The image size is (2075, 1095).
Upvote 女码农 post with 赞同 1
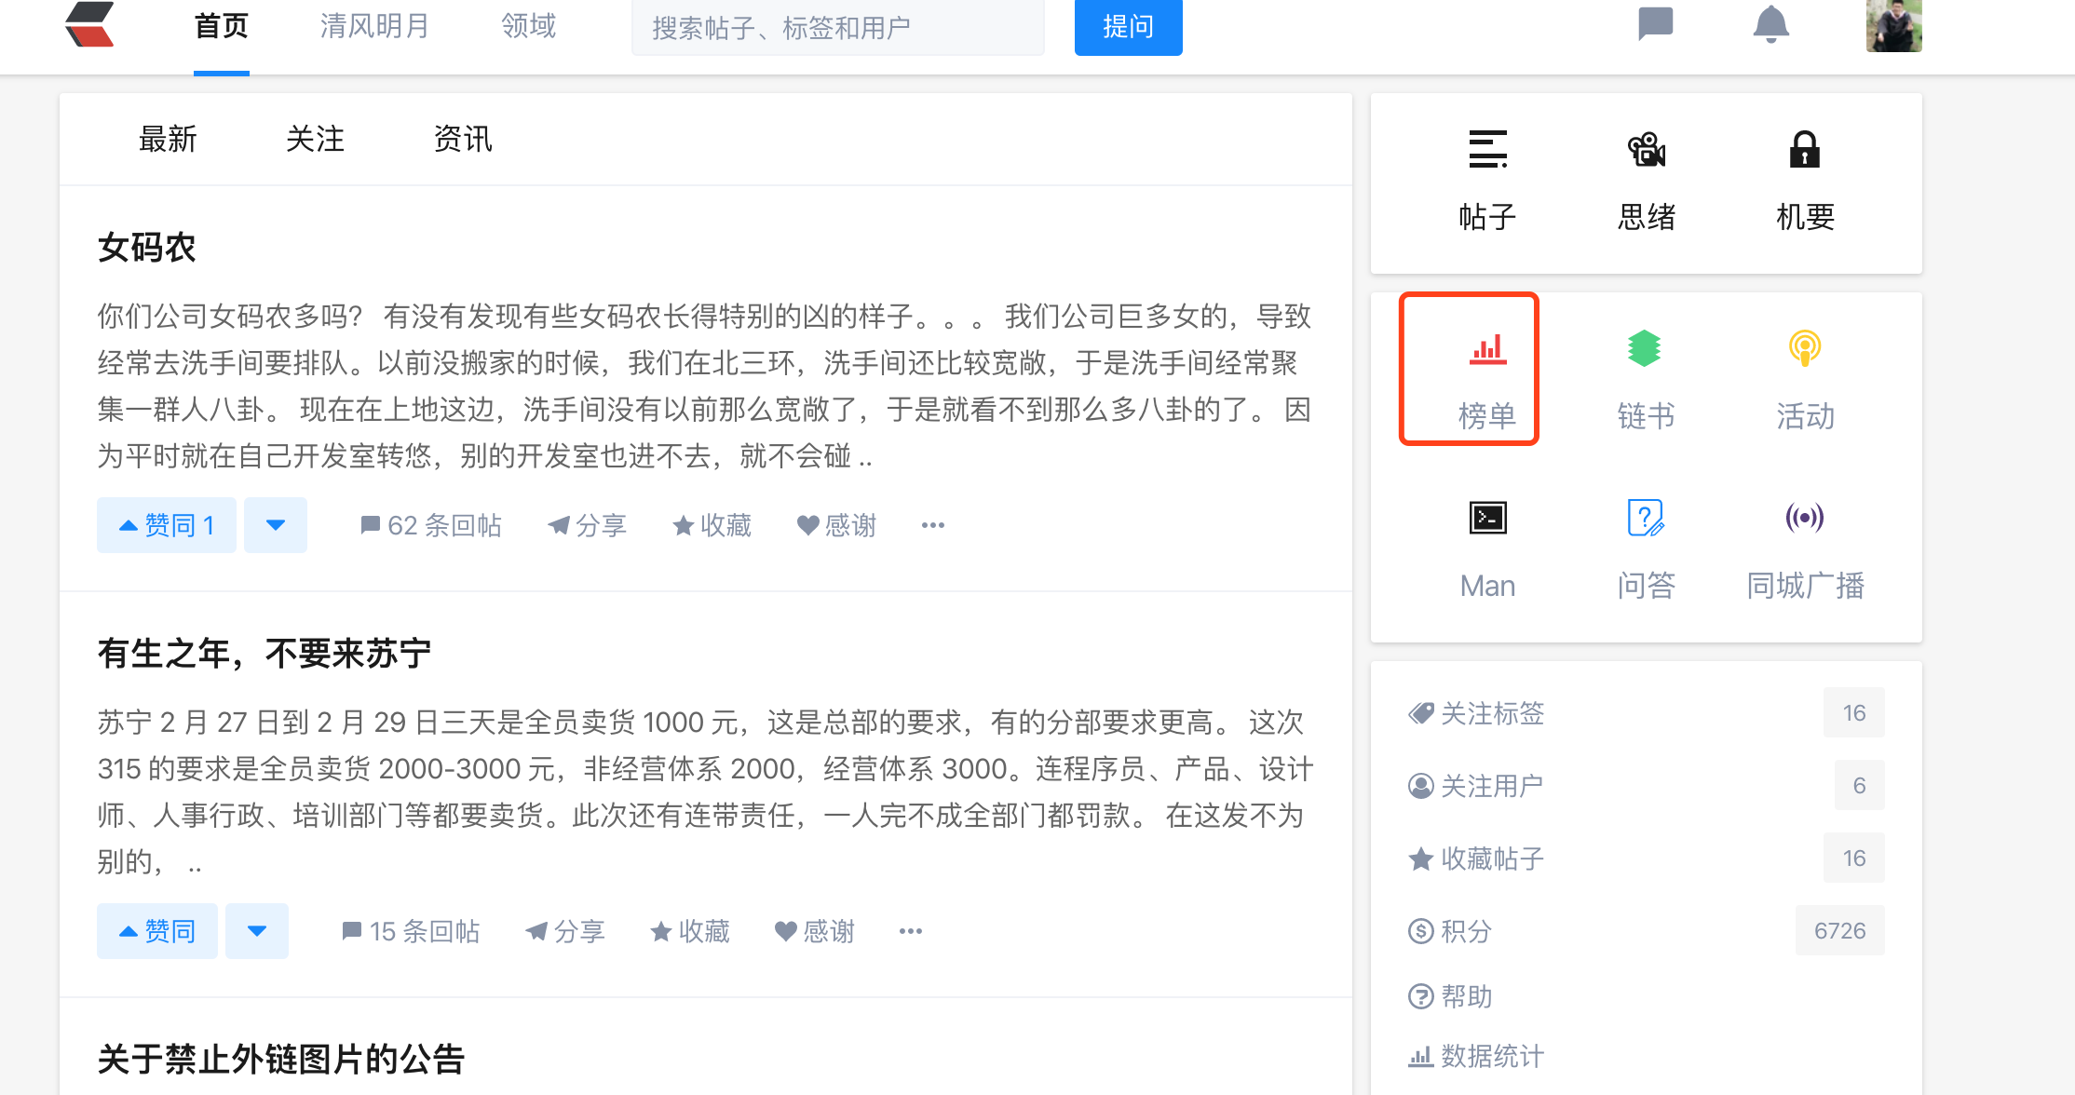tap(167, 525)
